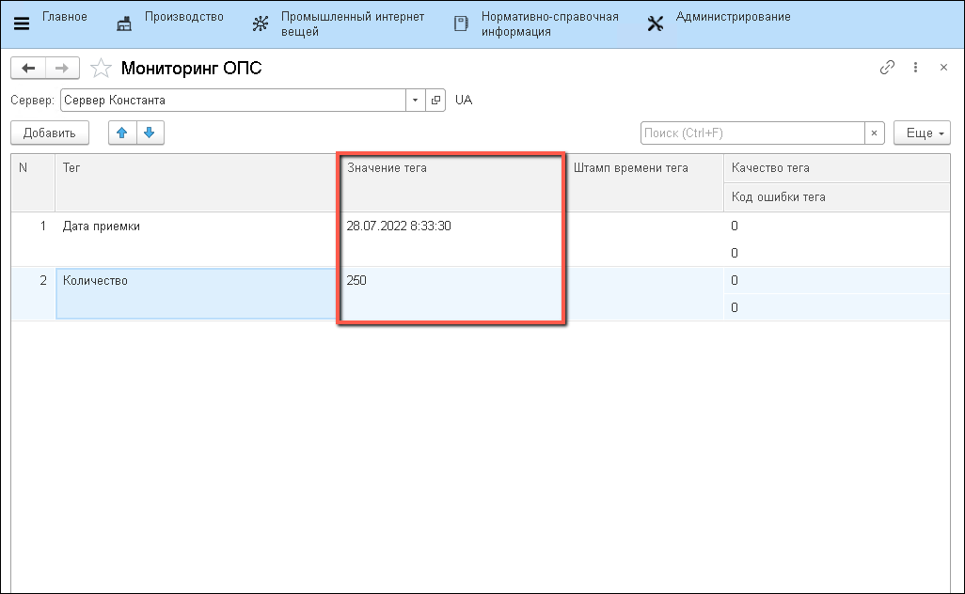Click the back navigation arrow
Screen dimensions: 965x594
[27, 68]
